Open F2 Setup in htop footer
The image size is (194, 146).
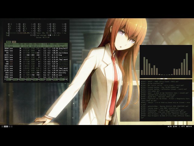click(x=14, y=79)
